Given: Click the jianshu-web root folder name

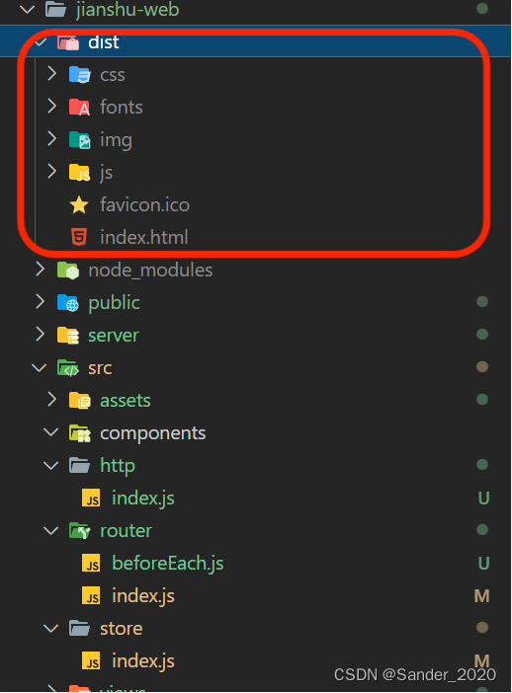Looking at the screenshot, I should click(128, 9).
